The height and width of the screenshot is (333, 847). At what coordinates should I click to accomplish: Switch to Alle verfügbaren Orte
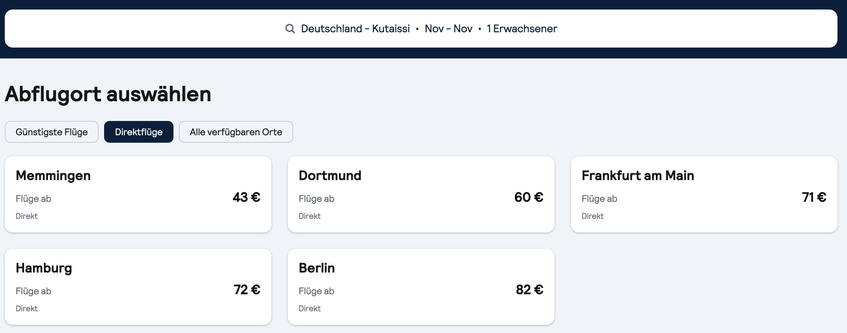click(x=236, y=132)
